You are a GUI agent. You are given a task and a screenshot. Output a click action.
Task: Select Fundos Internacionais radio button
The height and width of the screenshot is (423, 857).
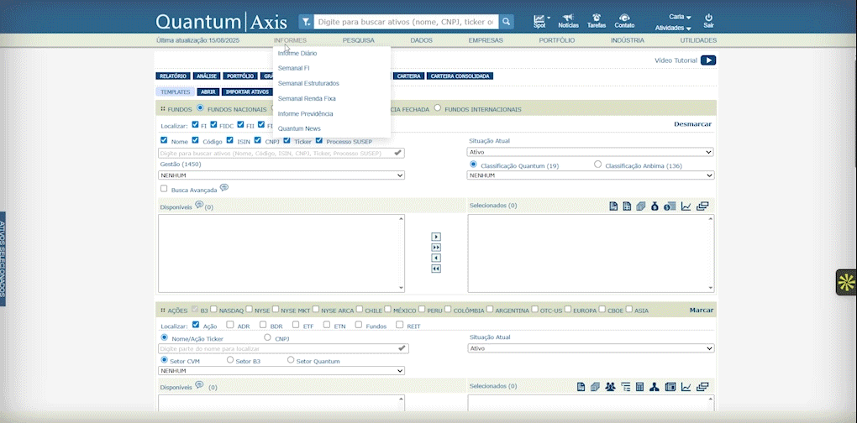[x=437, y=108]
